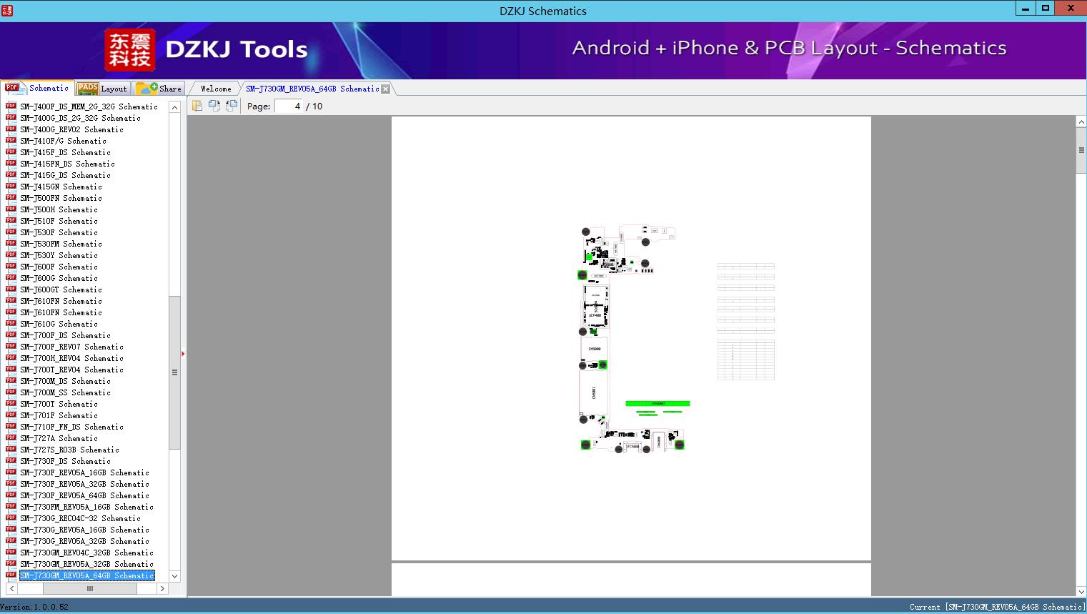Screen dimensions: 1087x614
Task: Select SM-J730F_REV05A_64GB Schematic
Action: click(84, 495)
